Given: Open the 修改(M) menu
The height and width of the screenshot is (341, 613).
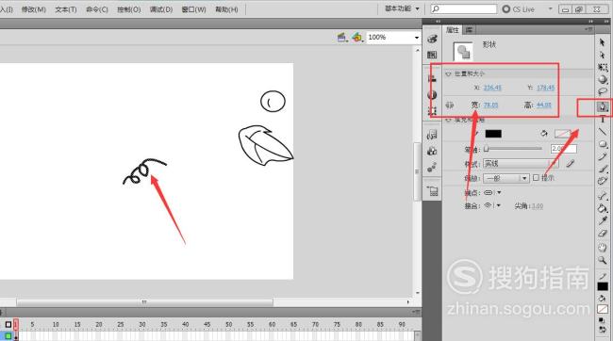Looking at the screenshot, I should click(34, 9).
